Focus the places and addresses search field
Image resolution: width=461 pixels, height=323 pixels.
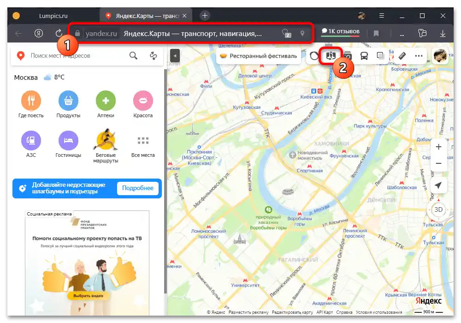point(77,55)
